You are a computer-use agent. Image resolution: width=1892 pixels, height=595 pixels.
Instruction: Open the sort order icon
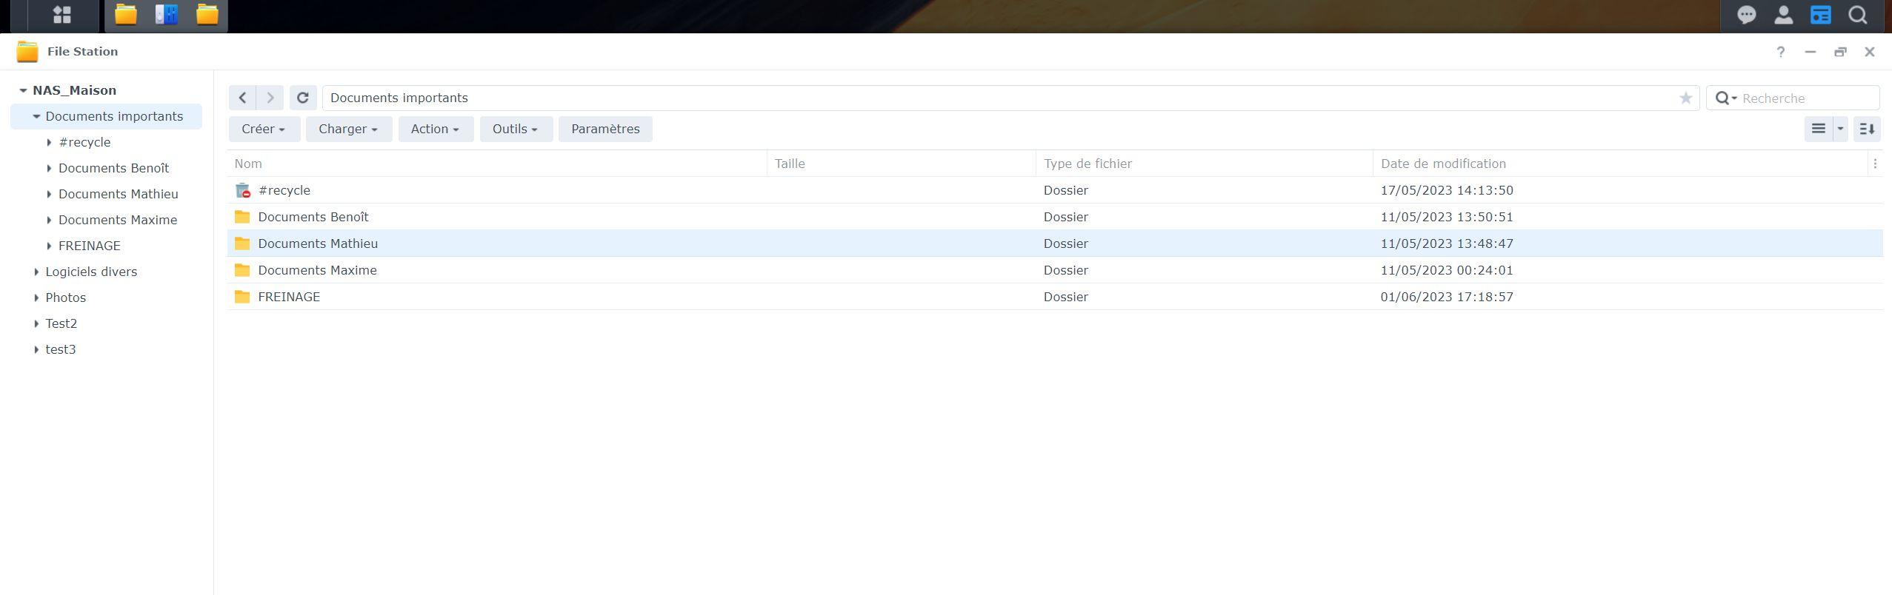[1867, 129]
